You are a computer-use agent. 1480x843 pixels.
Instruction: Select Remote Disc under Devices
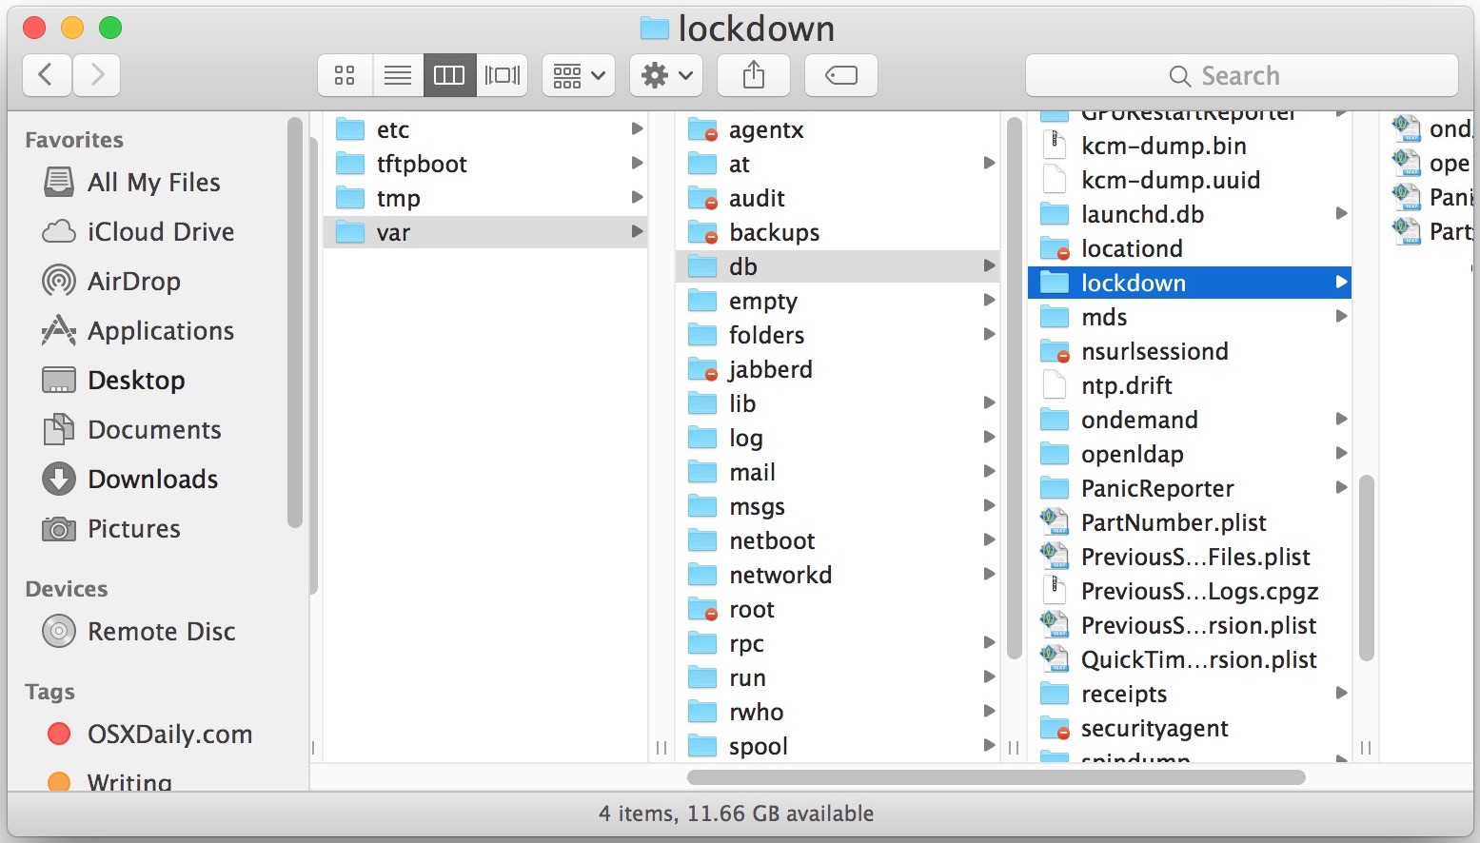pyautogui.click(x=162, y=631)
